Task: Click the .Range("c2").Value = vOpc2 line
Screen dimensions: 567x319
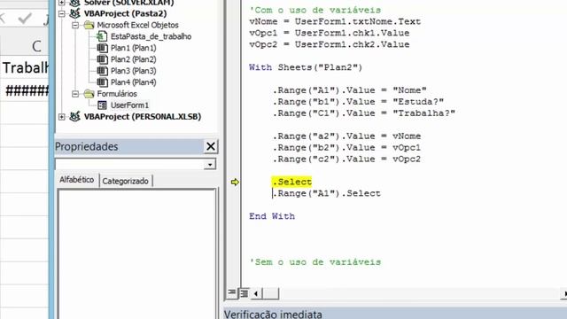Action: click(x=346, y=159)
